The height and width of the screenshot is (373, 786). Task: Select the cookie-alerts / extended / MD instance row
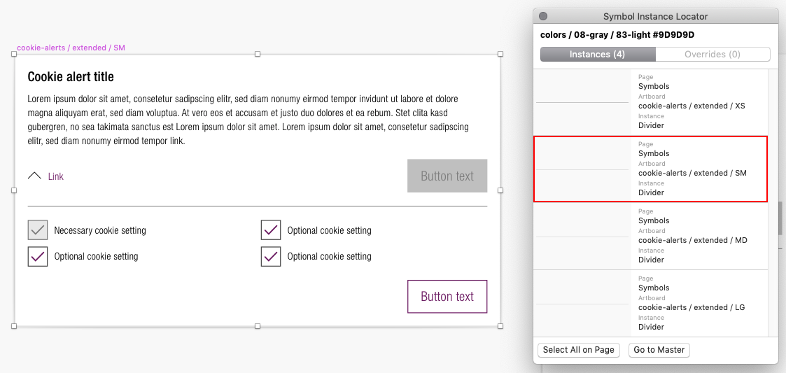point(650,236)
